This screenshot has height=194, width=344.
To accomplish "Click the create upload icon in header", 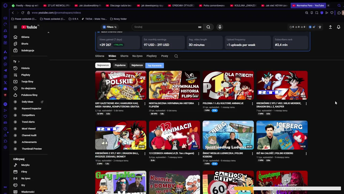I will pos(330,27).
